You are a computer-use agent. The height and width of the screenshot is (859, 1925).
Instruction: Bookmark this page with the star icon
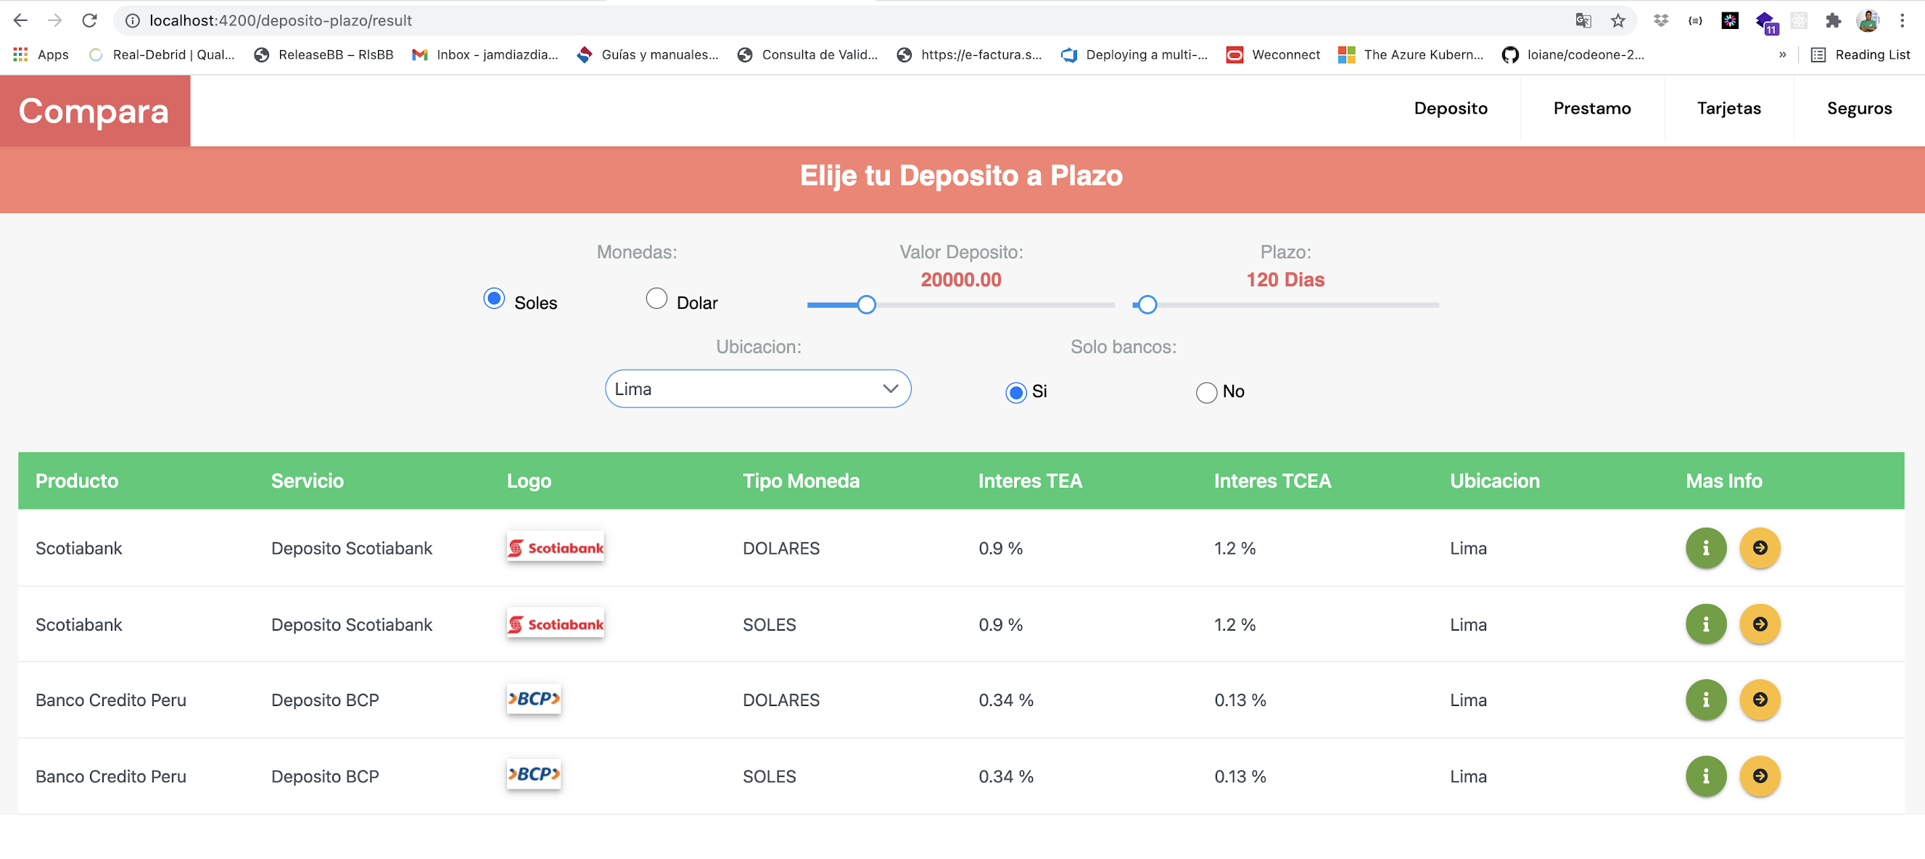(x=1617, y=20)
